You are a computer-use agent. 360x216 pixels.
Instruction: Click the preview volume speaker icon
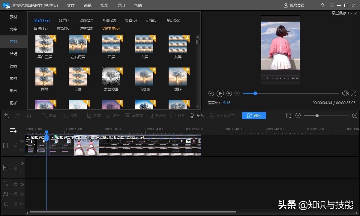[x=345, y=93]
